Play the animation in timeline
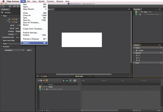This screenshot has height=112, width=163. click(x=41, y=80)
